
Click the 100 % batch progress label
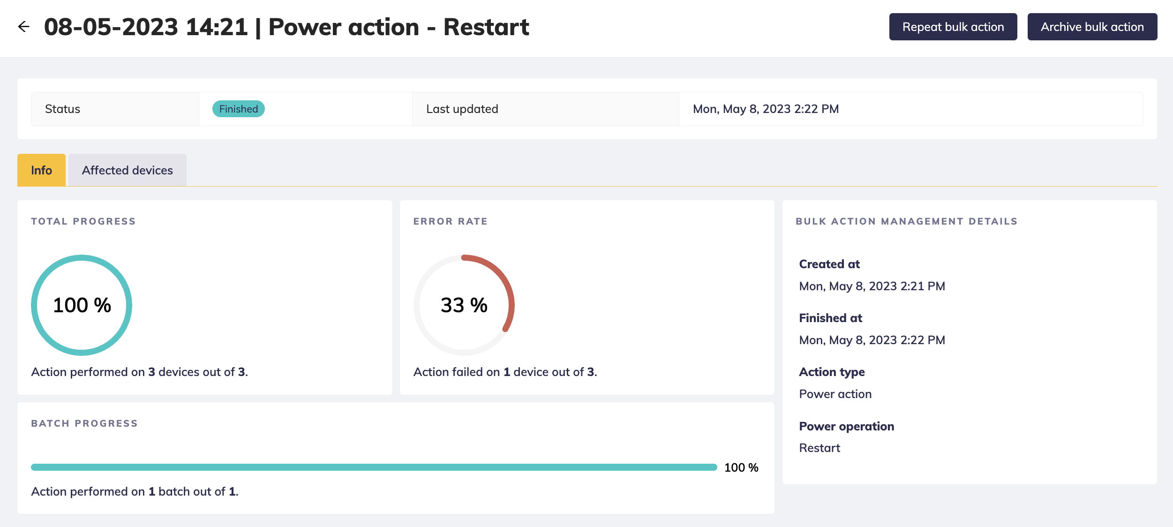click(741, 467)
